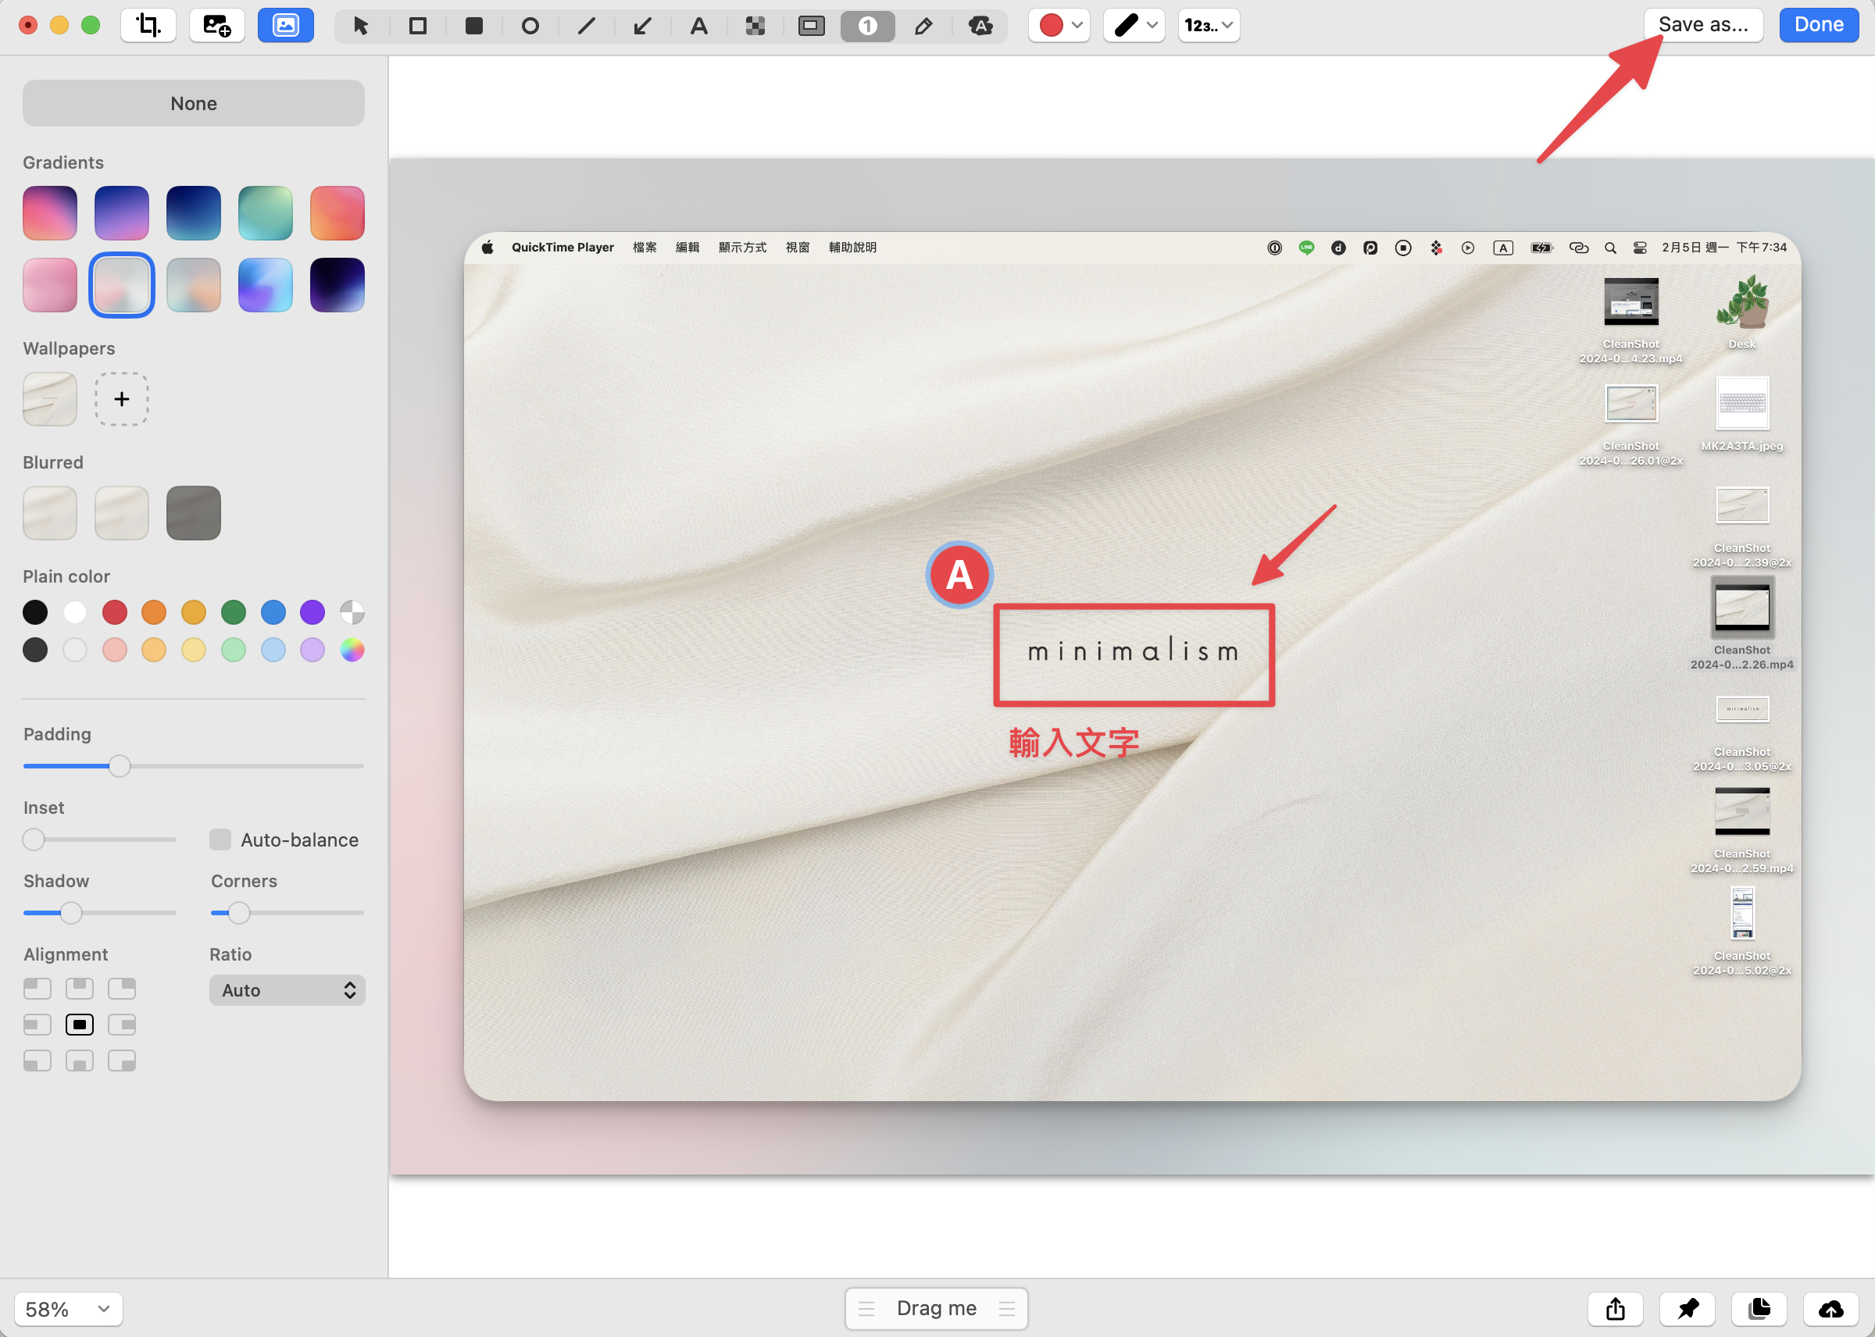The image size is (1875, 1337).
Task: Select the Counter number tool
Action: [x=867, y=27]
